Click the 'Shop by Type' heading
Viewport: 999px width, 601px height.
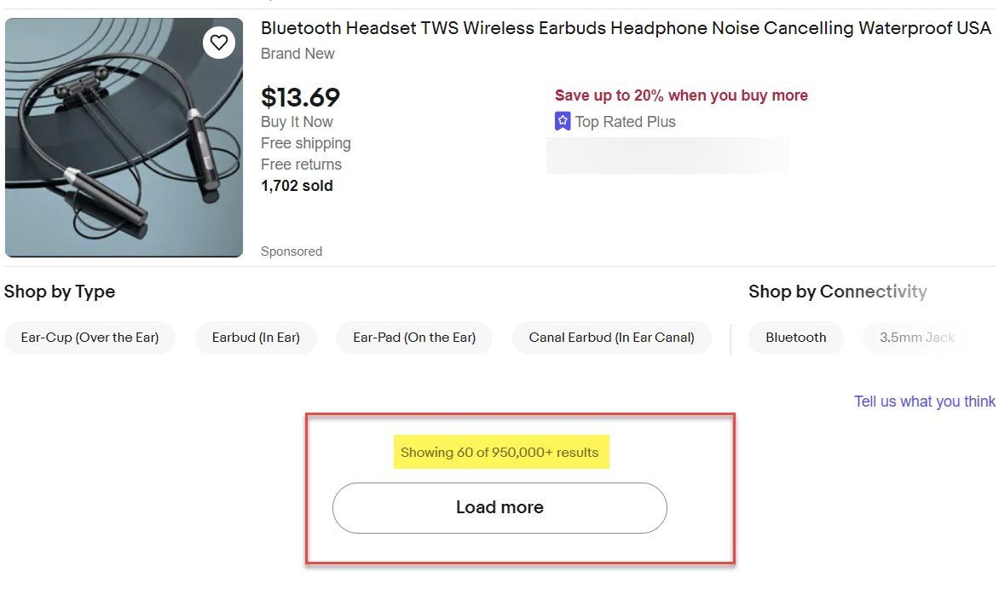tap(60, 292)
